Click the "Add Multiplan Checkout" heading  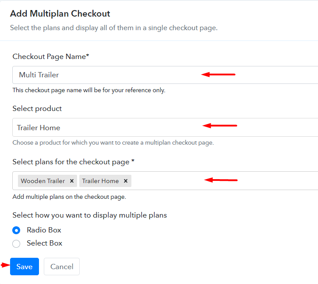click(x=60, y=14)
